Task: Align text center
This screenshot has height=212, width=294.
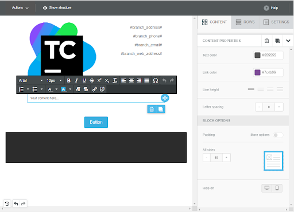Action: [x=131, y=81]
